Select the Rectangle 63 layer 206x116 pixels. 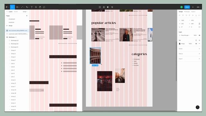click(x=15, y=41)
